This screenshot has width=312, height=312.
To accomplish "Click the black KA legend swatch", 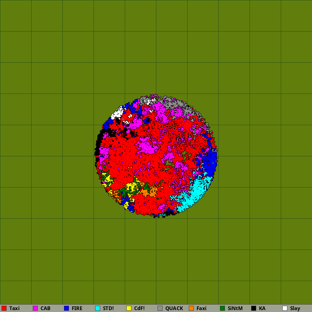I will pyautogui.click(x=254, y=308).
